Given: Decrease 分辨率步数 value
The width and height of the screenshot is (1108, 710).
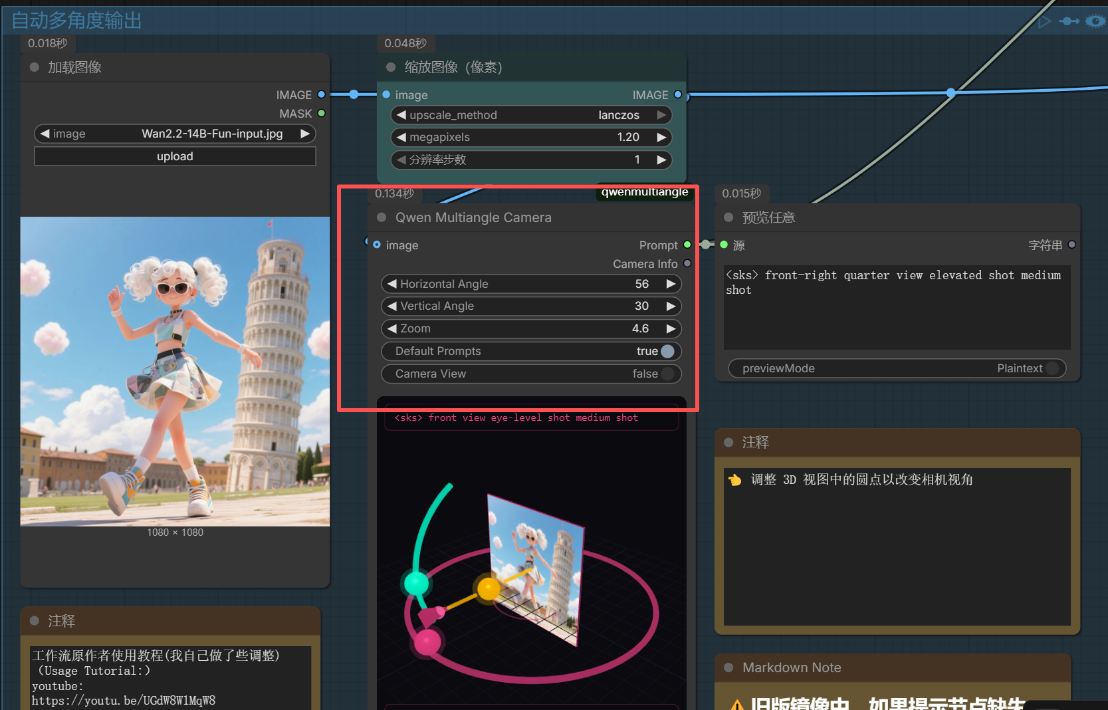Looking at the screenshot, I should 401,160.
